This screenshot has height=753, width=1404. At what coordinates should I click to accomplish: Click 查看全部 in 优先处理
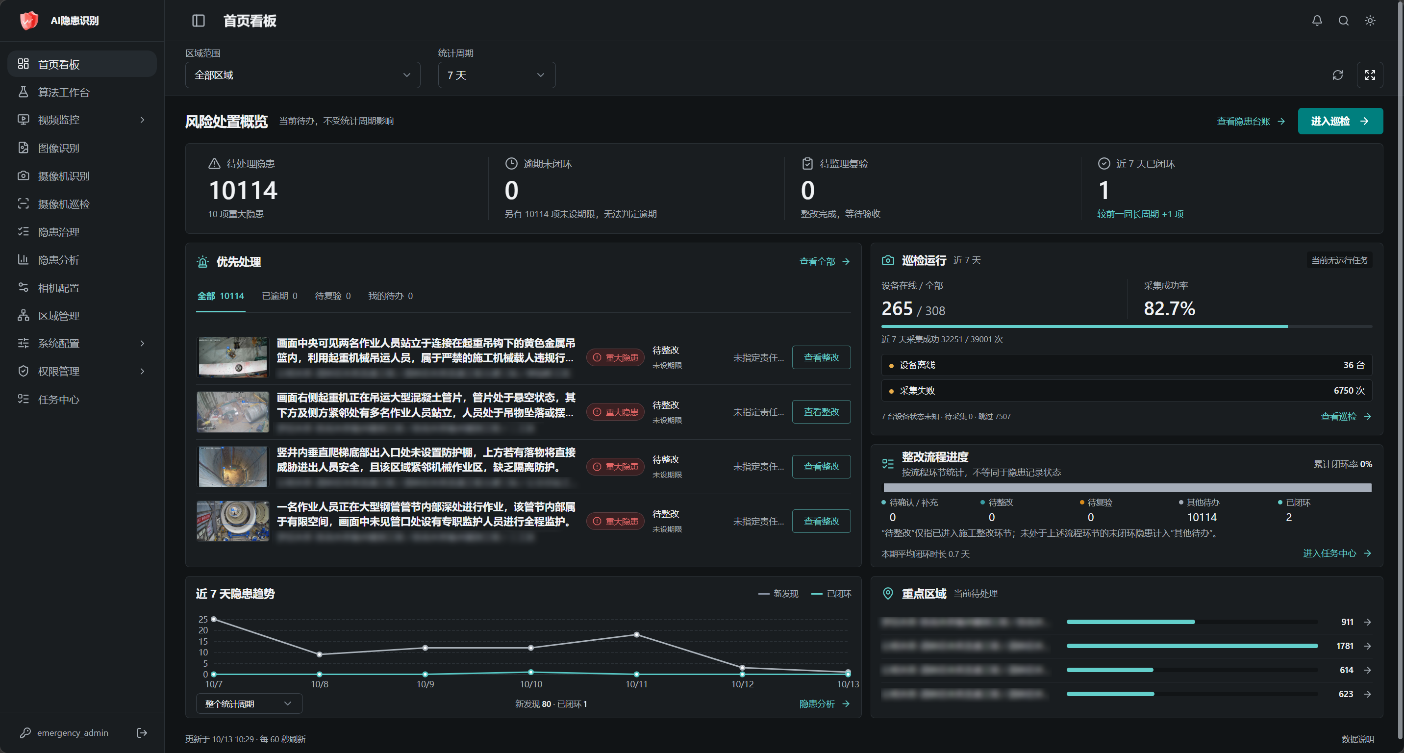[824, 261]
